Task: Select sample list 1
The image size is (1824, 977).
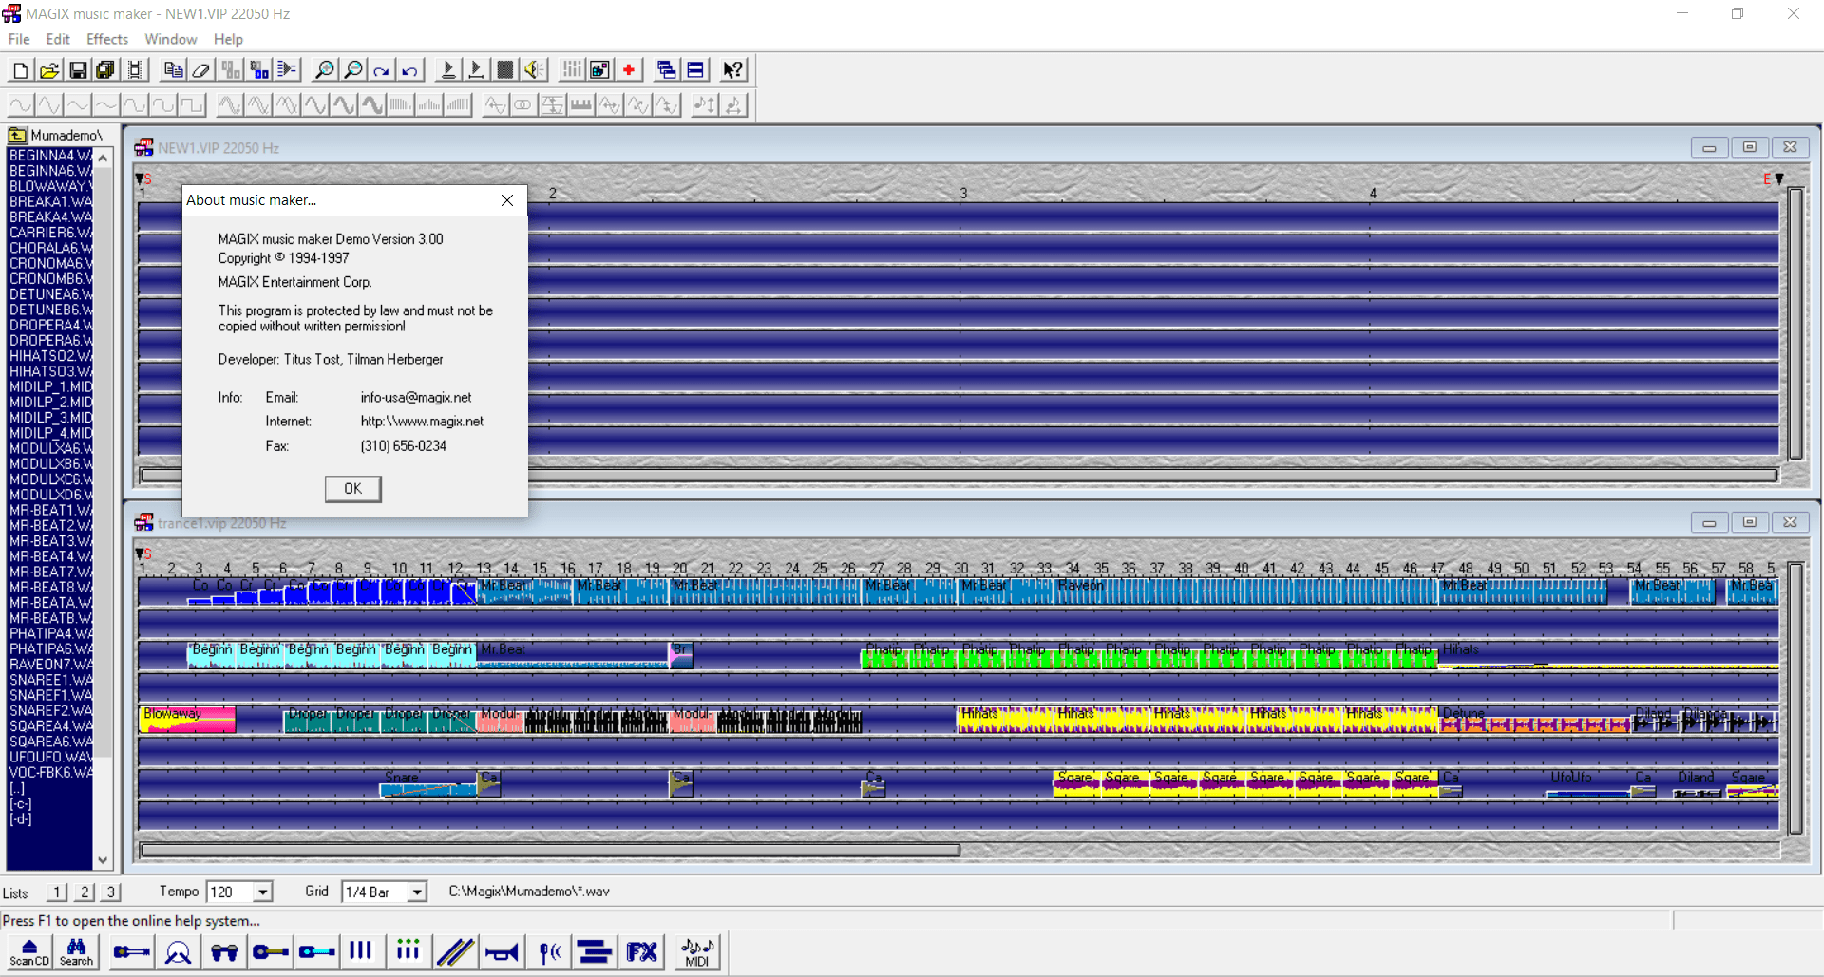Action: (x=56, y=892)
